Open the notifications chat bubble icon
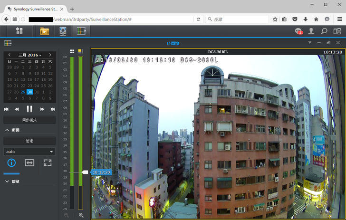 [298, 31]
